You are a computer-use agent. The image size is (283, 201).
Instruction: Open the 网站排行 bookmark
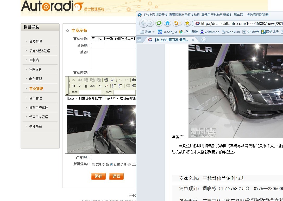tap(270, 32)
